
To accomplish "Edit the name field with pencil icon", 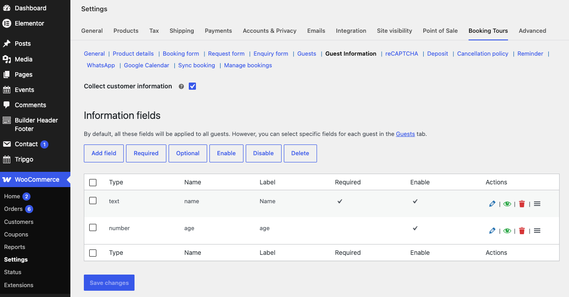I will pos(492,204).
